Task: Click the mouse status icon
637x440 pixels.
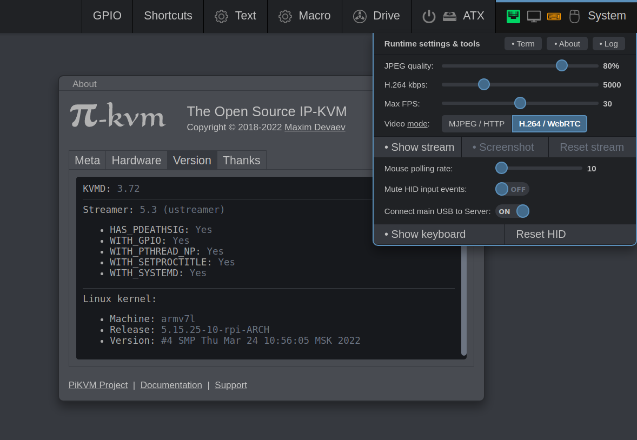Action: point(574,16)
